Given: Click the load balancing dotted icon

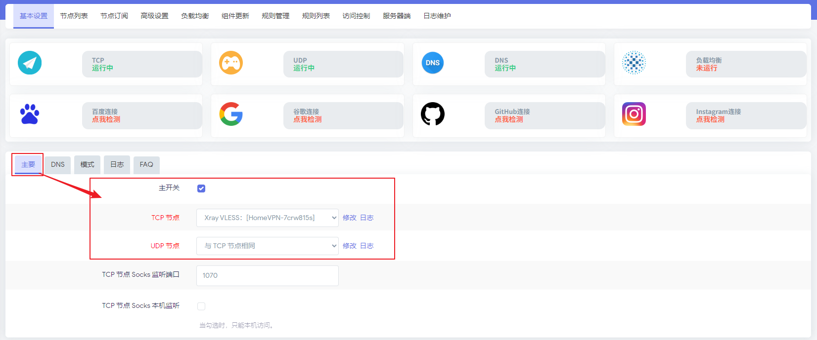Looking at the screenshot, I should coord(634,63).
